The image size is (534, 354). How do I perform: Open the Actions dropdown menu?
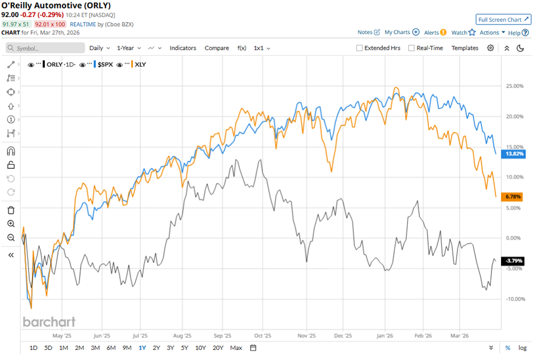pos(492,32)
